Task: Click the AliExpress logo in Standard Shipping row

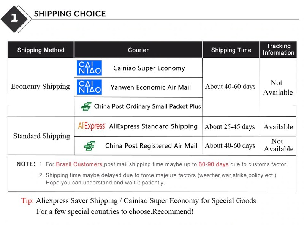Action: pyautogui.click(x=92, y=126)
